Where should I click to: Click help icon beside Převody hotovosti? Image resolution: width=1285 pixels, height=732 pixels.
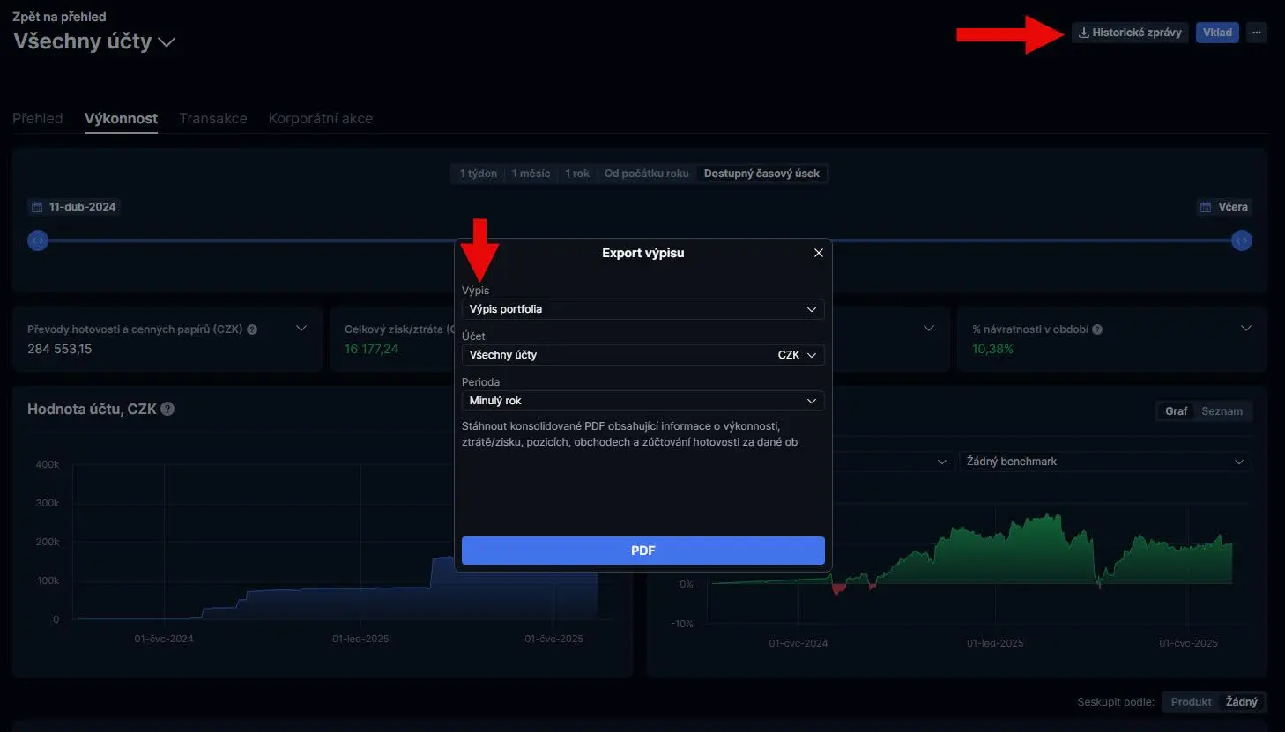point(252,329)
